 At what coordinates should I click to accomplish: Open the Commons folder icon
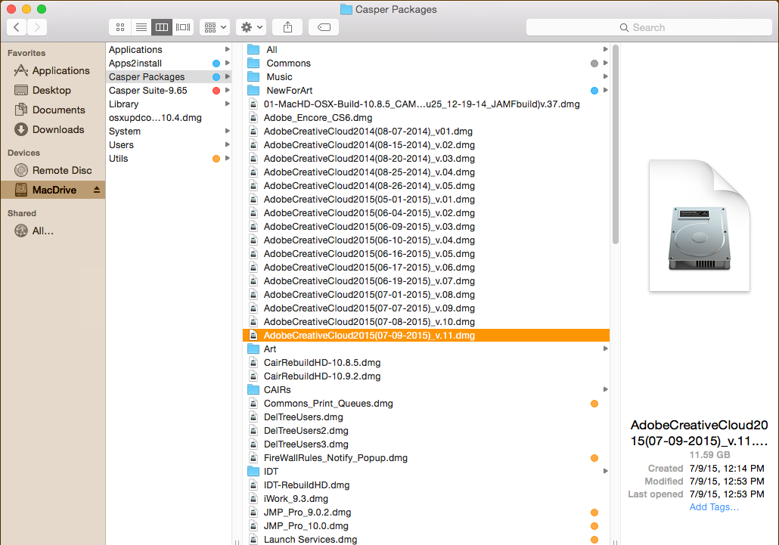[253, 63]
